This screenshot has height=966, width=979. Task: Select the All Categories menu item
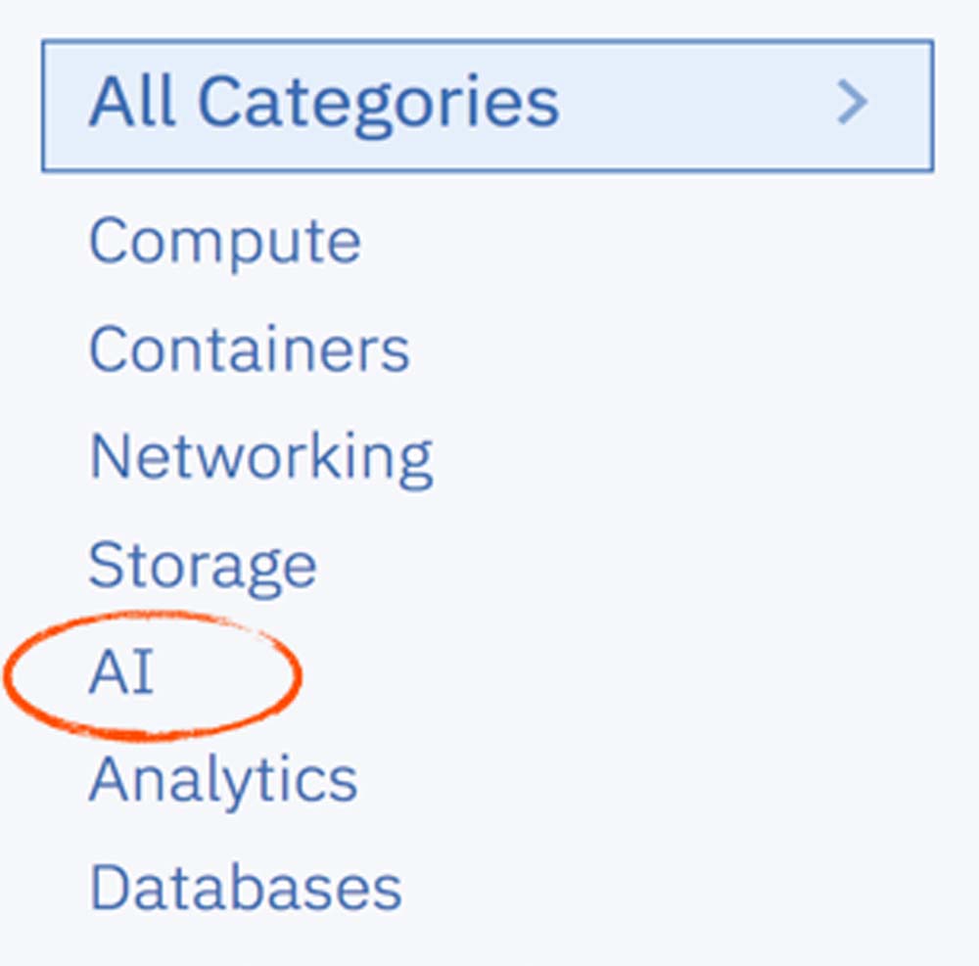[x=323, y=103]
